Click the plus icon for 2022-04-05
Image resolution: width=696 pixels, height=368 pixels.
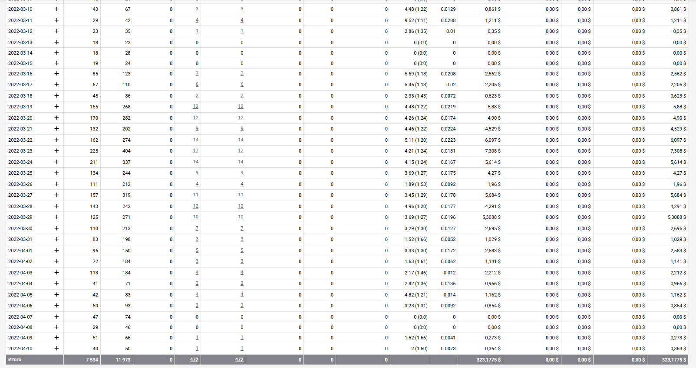click(x=56, y=295)
